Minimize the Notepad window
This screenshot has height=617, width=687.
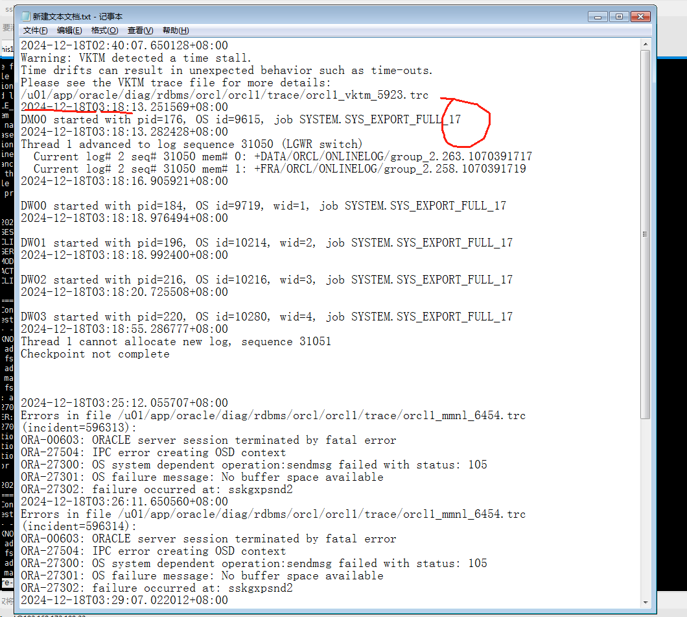coord(598,17)
